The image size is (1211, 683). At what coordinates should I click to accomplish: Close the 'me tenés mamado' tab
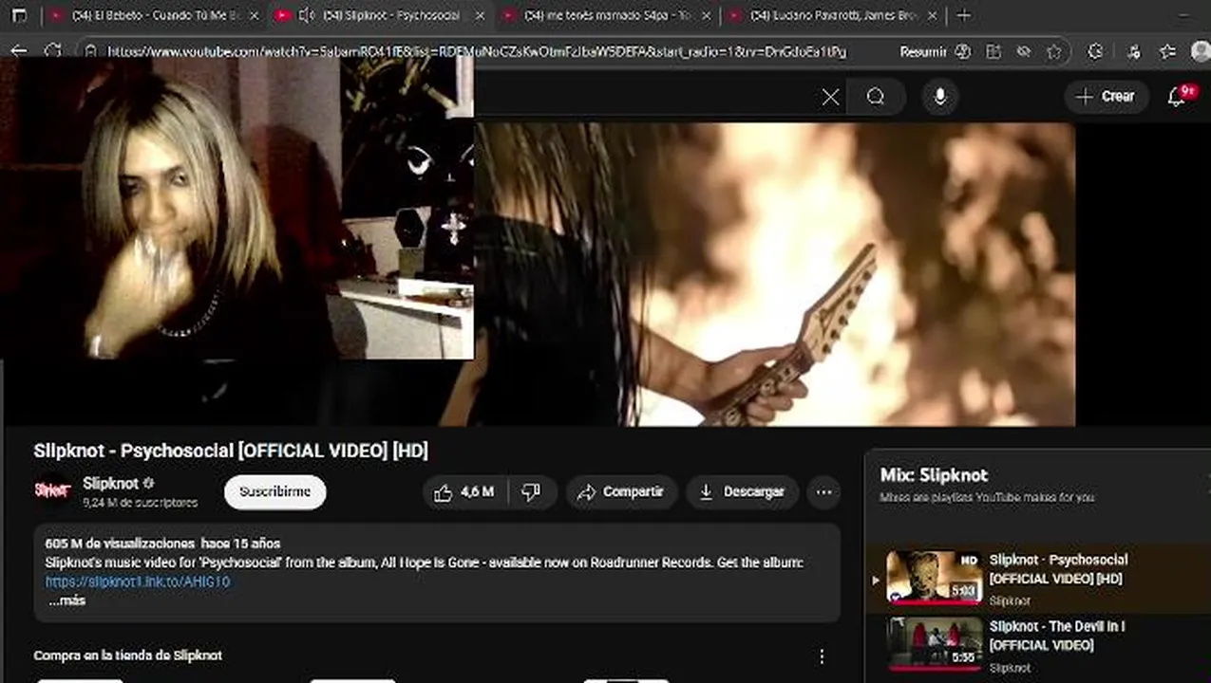pos(706,16)
